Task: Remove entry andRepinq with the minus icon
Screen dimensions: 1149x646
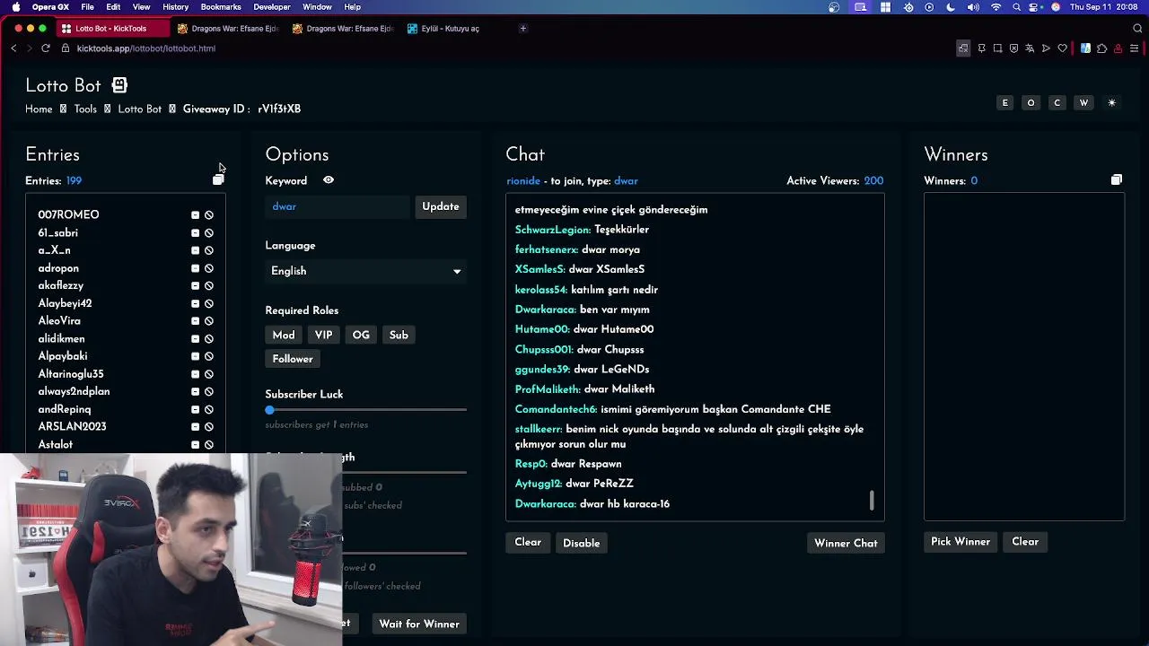Action: [195, 409]
